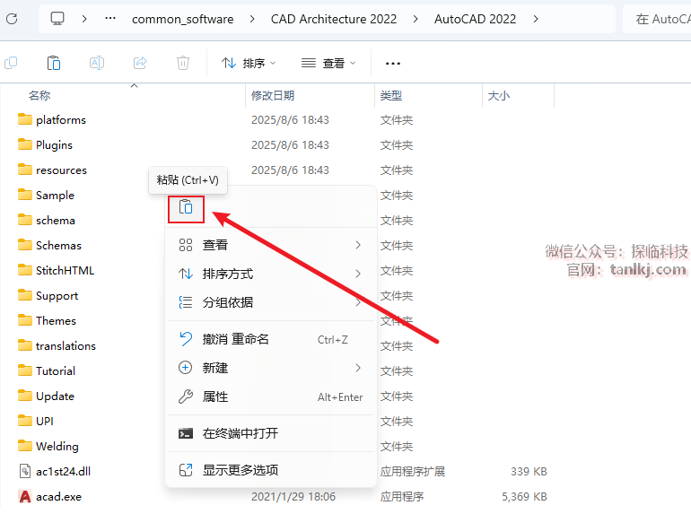691x514 pixels.
Task: Select the resources folder icon
Action: coord(25,170)
